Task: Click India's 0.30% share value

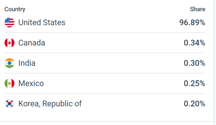Action: [195, 63]
